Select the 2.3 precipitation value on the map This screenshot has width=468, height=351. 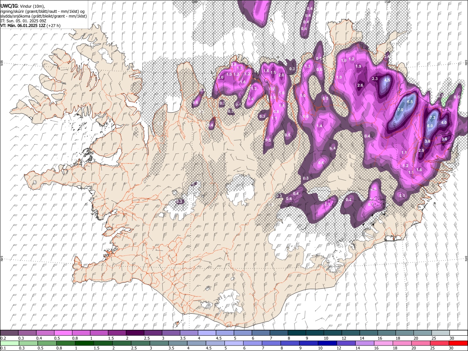coord(375,79)
